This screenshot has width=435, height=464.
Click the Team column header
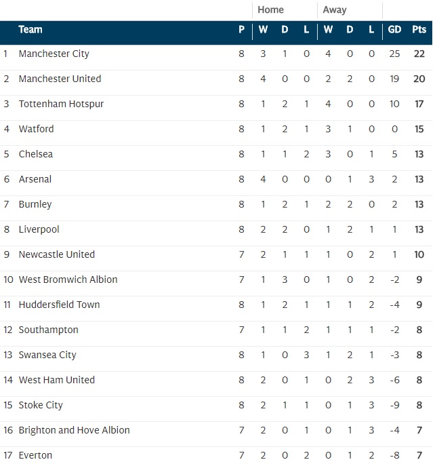[x=30, y=30]
